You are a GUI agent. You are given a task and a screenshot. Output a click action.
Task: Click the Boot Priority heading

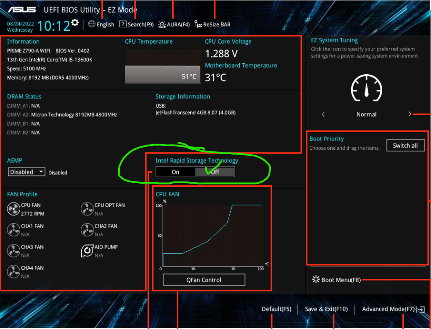tap(326, 139)
